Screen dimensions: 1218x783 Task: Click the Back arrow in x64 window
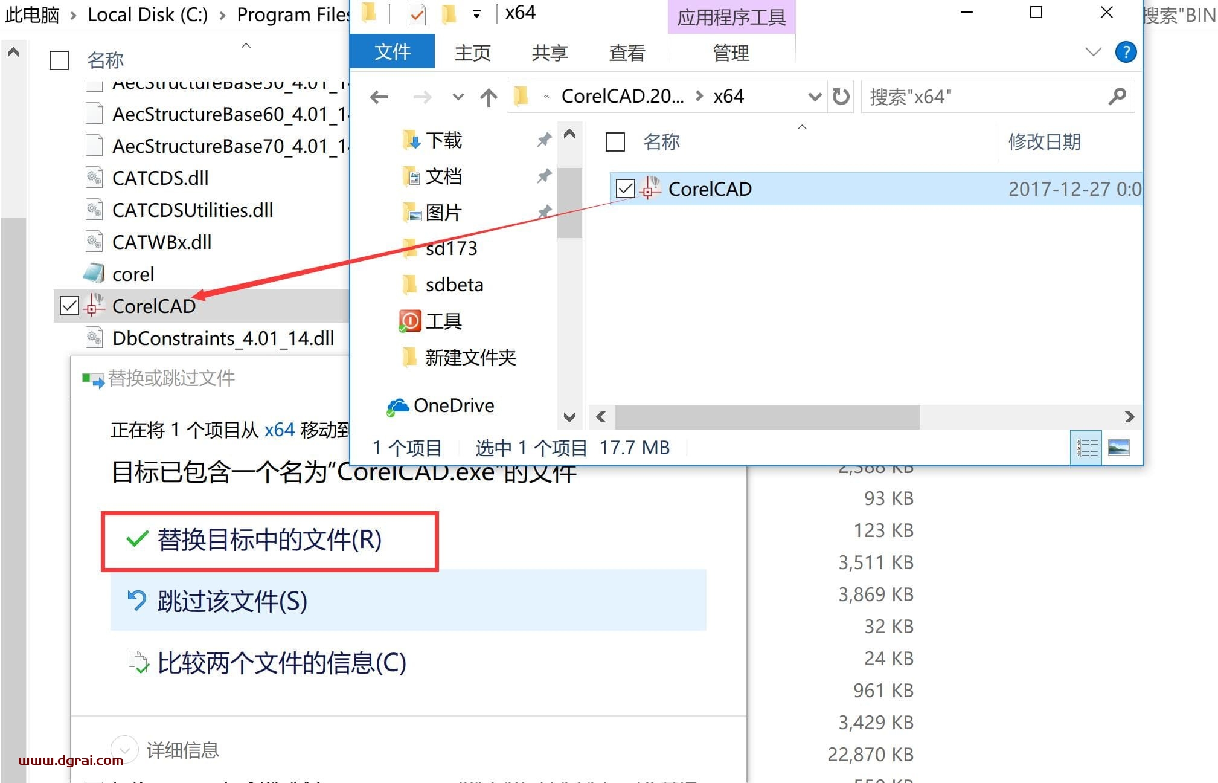click(379, 97)
